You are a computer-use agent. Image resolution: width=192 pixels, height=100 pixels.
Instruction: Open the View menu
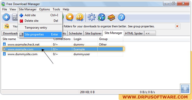click(x=13, y=9)
